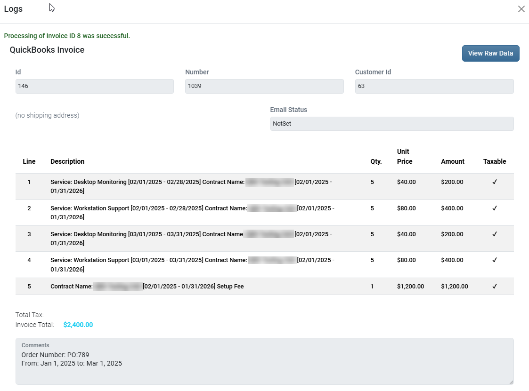Screen dimensions: 529x391
Task: Click the taxable checkmark on line 2
Action: tap(495, 208)
